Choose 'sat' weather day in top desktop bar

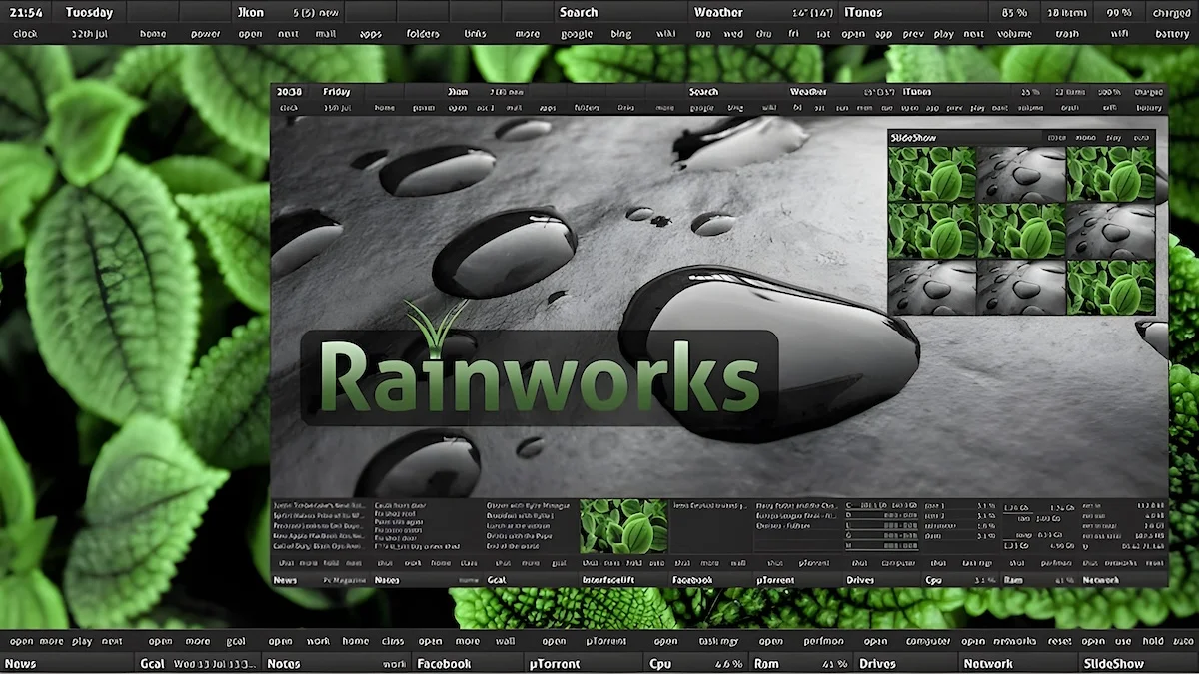tap(822, 33)
